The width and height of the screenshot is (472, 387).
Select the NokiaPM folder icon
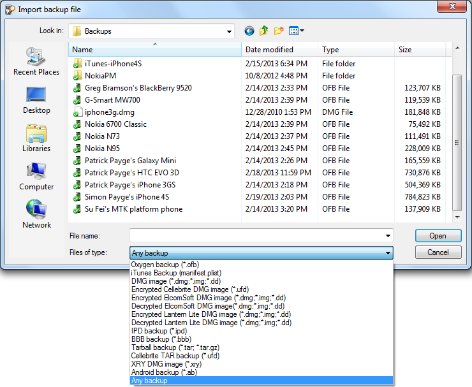[77, 75]
